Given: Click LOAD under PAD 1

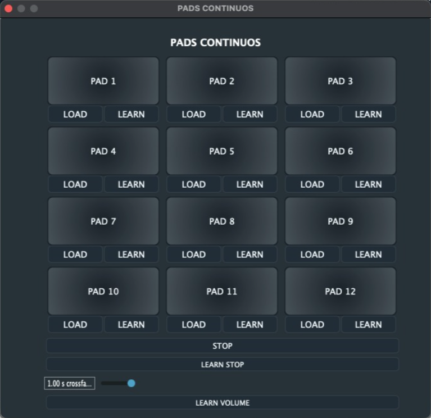Looking at the screenshot, I should (x=75, y=114).
